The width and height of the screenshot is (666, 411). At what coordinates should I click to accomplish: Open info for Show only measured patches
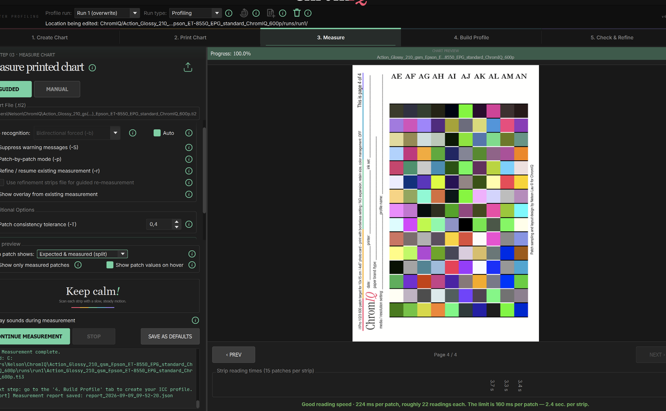pyautogui.click(x=78, y=265)
